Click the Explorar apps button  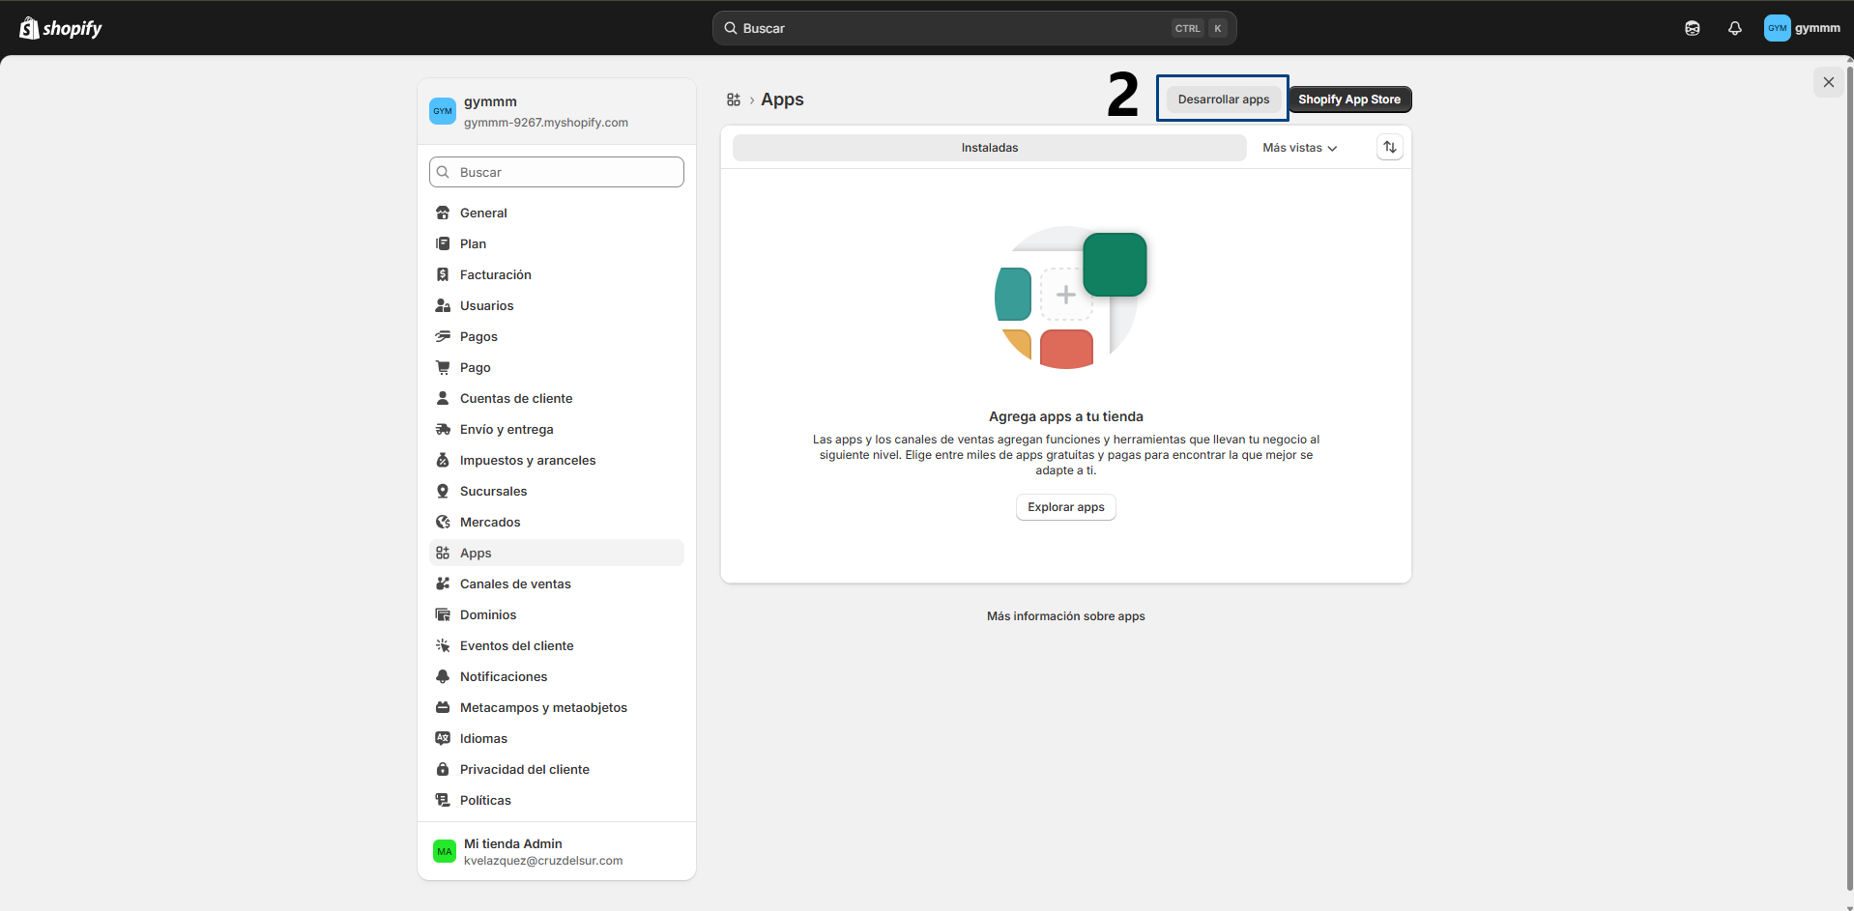tap(1065, 507)
